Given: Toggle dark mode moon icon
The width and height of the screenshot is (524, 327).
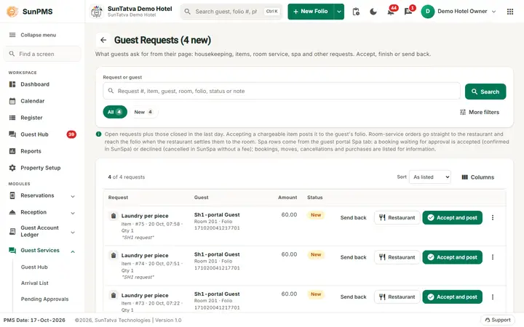Looking at the screenshot, I should click(373, 12).
